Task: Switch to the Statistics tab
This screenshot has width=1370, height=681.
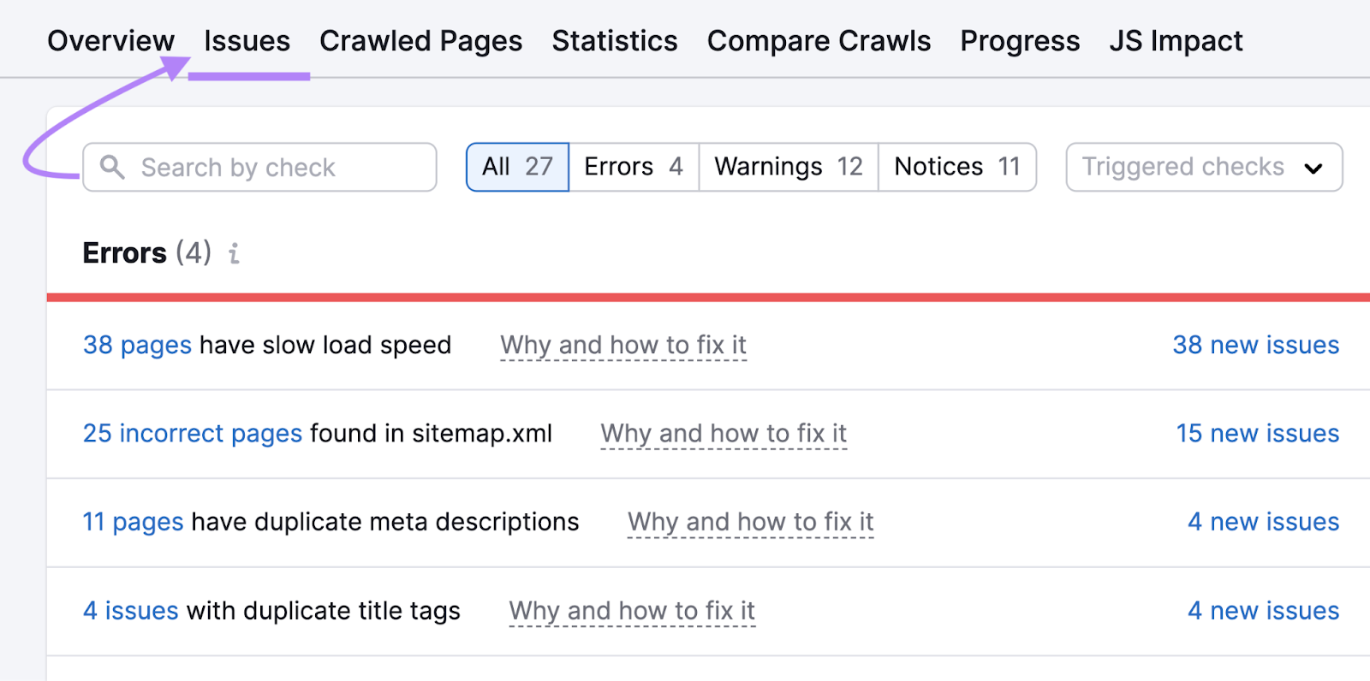Action: click(614, 40)
